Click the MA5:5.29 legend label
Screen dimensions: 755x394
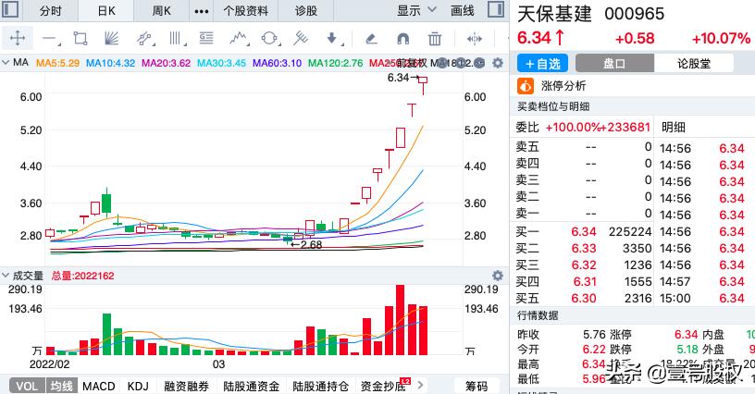pyautogui.click(x=57, y=63)
